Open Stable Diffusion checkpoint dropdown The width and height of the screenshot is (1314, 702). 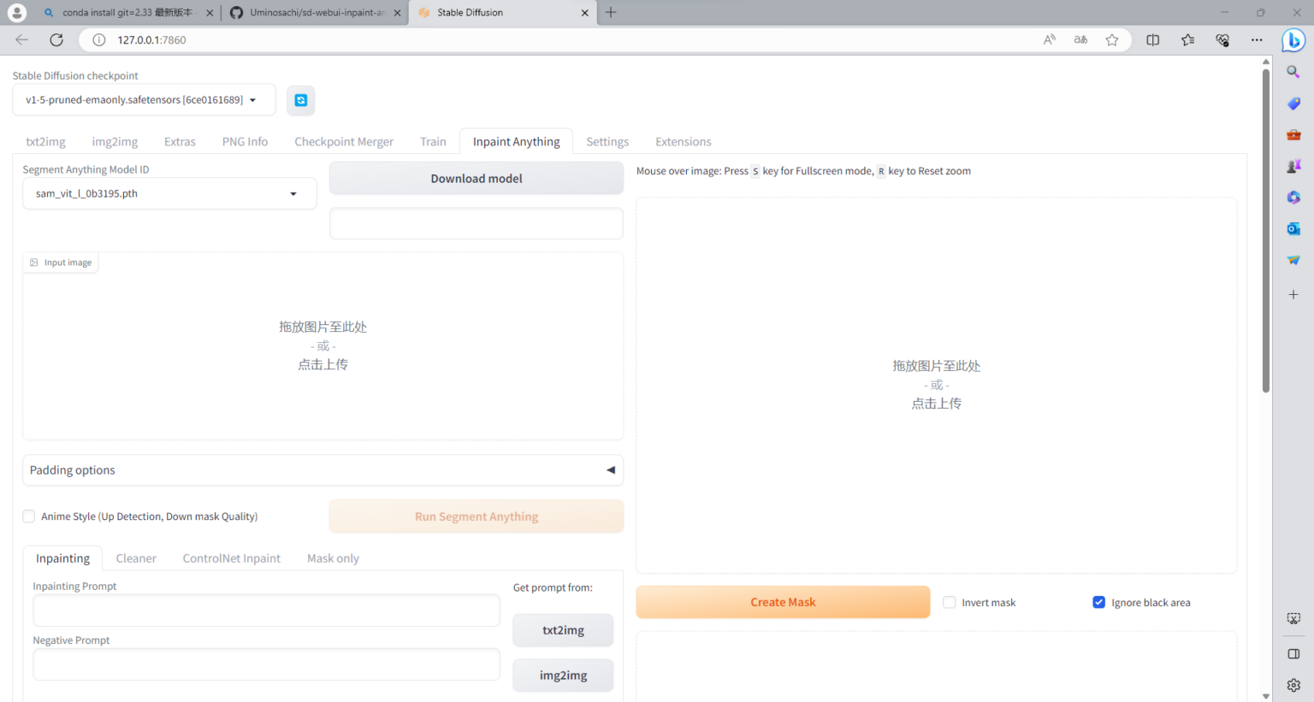144,100
